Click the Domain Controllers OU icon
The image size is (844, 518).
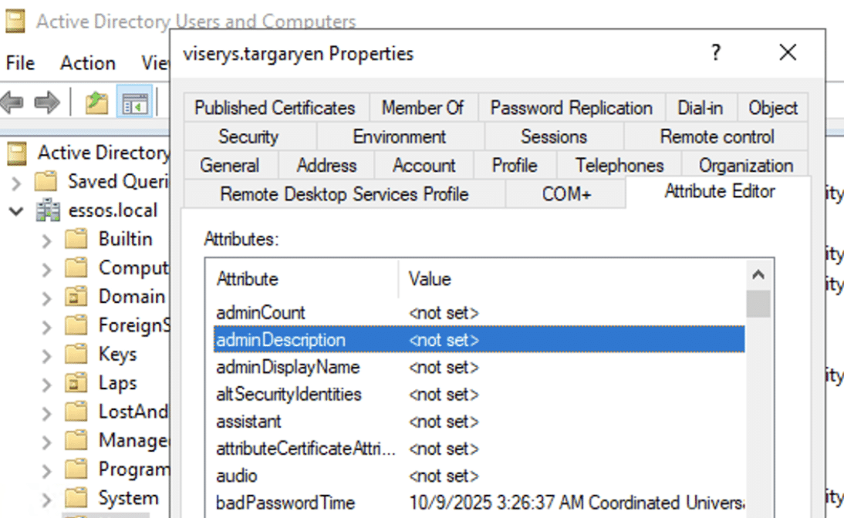(x=76, y=297)
